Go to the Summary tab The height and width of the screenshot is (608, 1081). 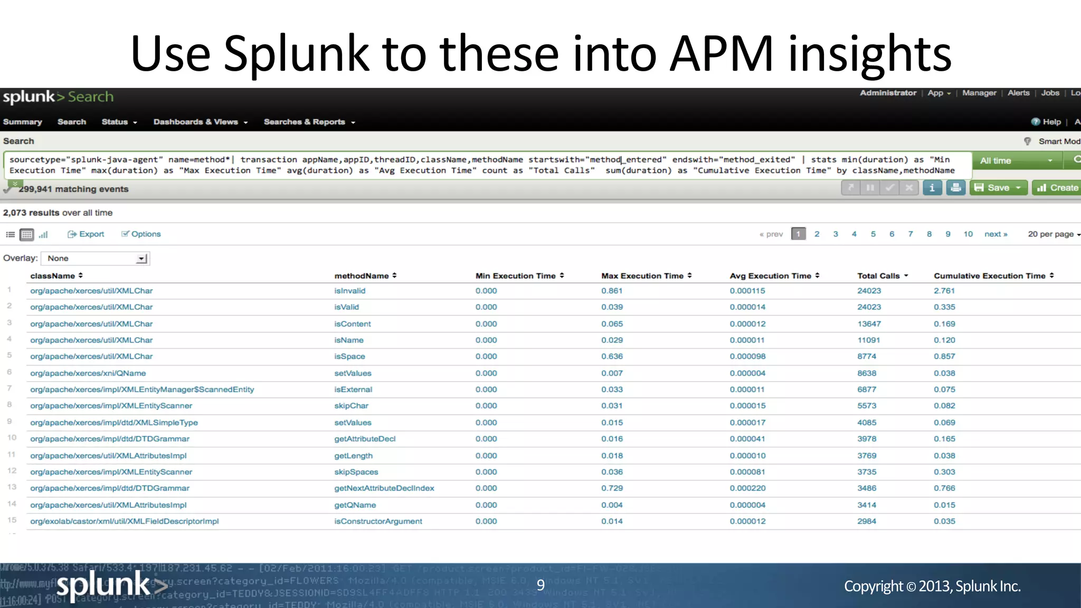[x=22, y=122]
